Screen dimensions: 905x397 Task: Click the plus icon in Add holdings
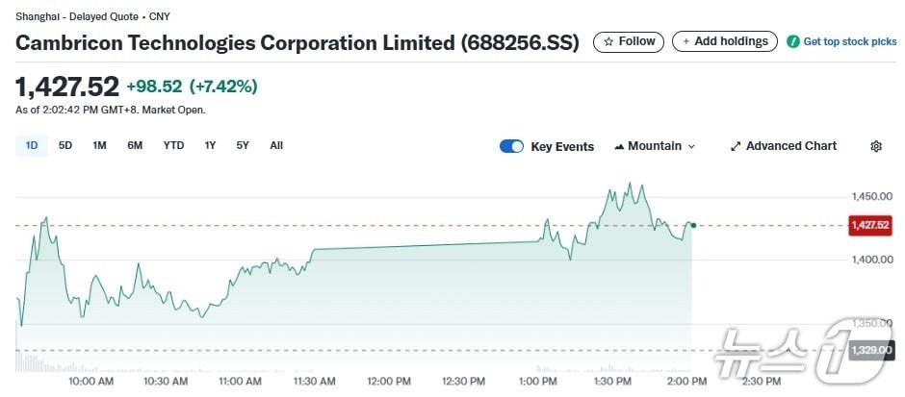pos(685,41)
